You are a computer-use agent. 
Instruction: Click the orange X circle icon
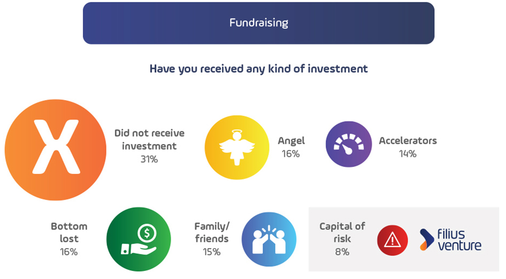(x=56, y=150)
